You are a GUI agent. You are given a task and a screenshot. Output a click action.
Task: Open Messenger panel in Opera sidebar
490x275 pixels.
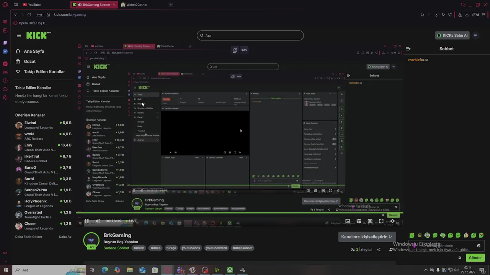click(5, 51)
